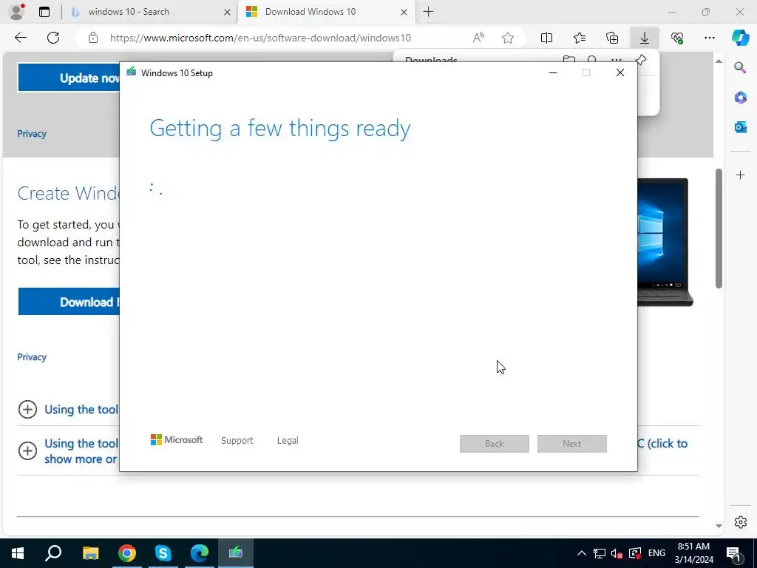Open sidebar settings gear icon

point(740,522)
